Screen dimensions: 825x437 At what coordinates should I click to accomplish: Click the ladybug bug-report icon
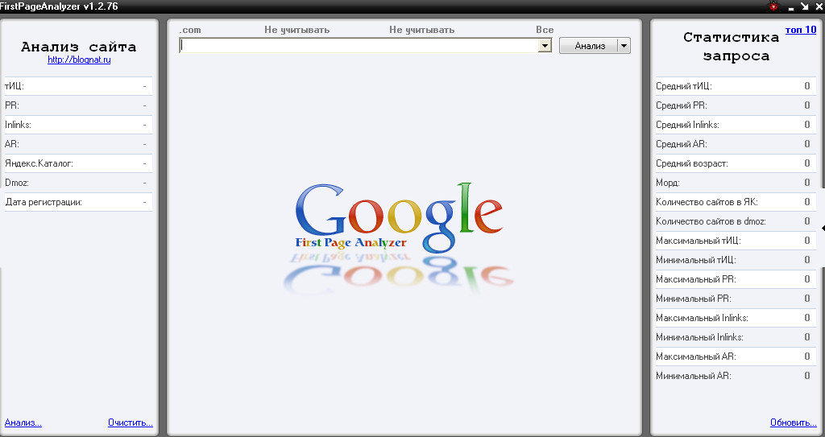[773, 6]
